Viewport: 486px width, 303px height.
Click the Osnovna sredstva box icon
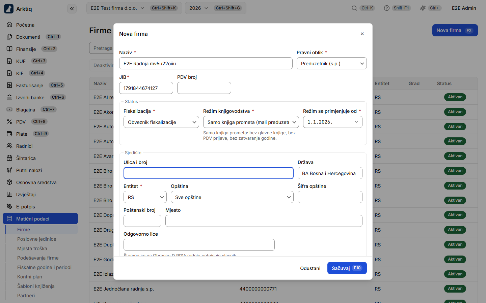coord(9,182)
